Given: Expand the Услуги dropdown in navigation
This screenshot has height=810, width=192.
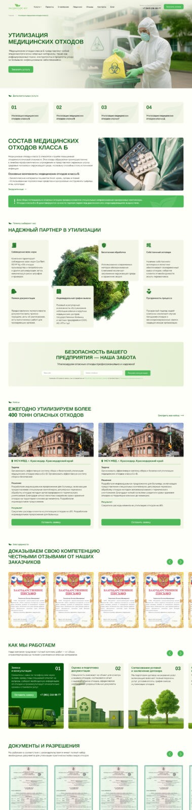Looking at the screenshot, I should point(37,7).
